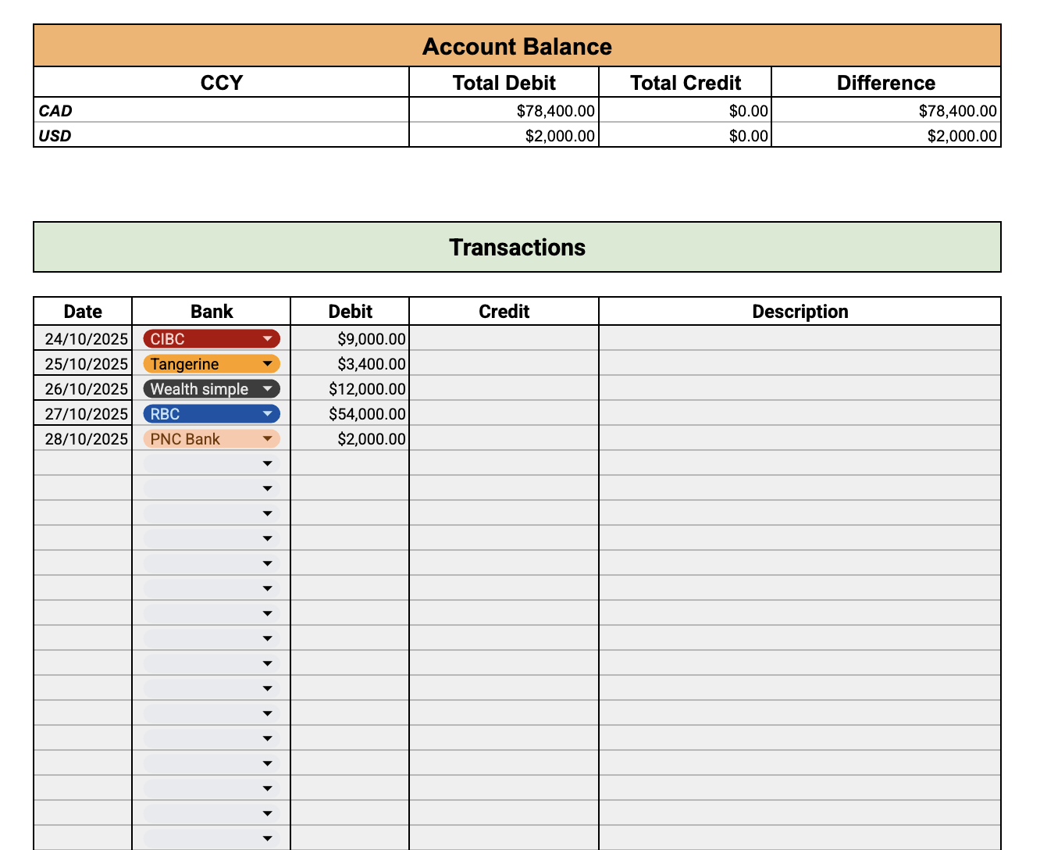
Task: Select the description cell for Tangerine row
Action: point(800,364)
